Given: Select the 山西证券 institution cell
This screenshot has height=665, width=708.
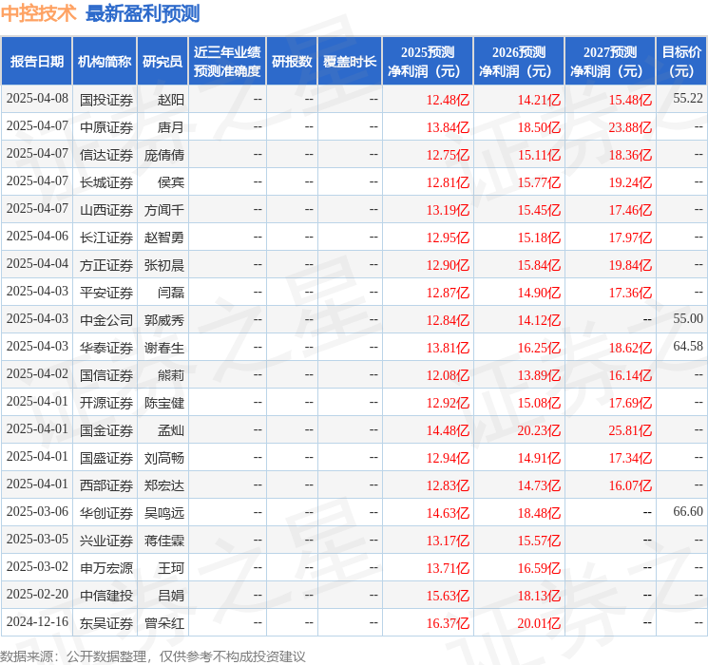Looking at the screenshot, I should (x=106, y=210).
